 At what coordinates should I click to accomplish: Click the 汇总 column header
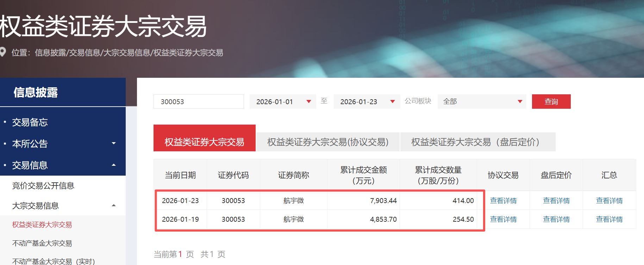tap(609, 175)
